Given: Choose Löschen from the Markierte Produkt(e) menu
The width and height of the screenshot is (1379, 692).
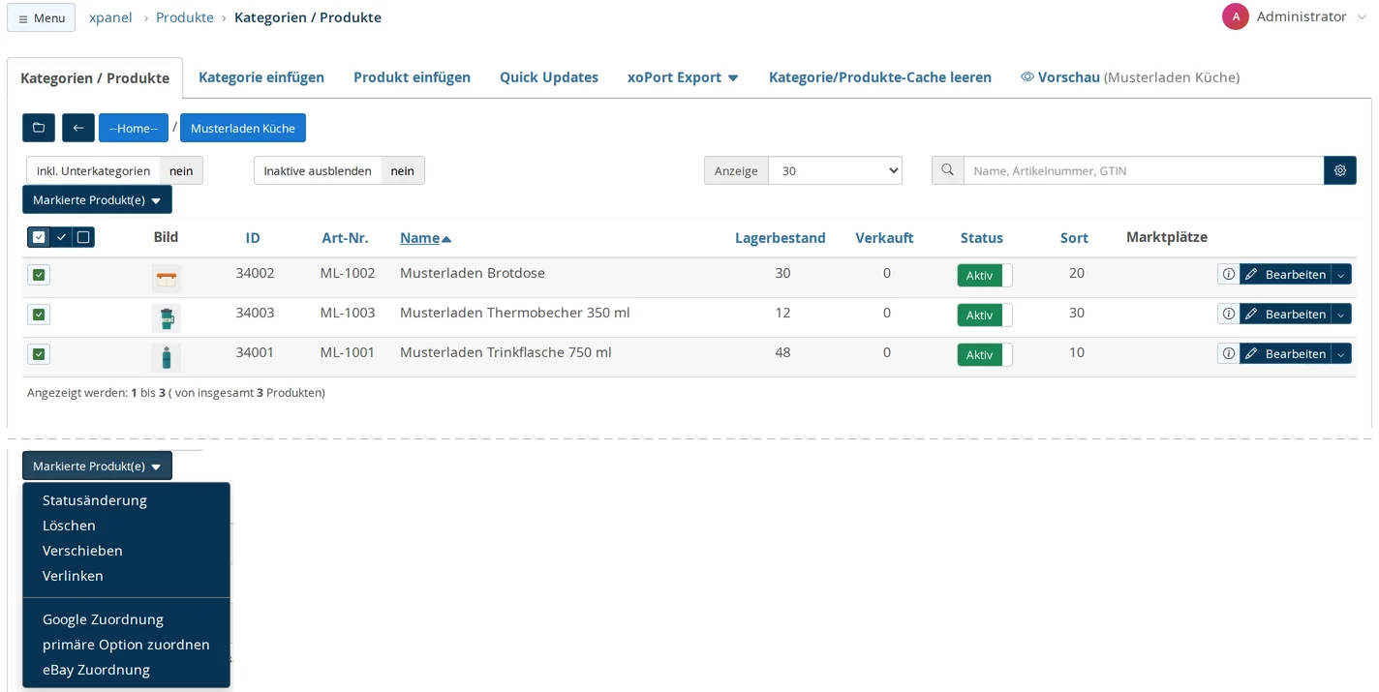Looking at the screenshot, I should tap(69, 526).
